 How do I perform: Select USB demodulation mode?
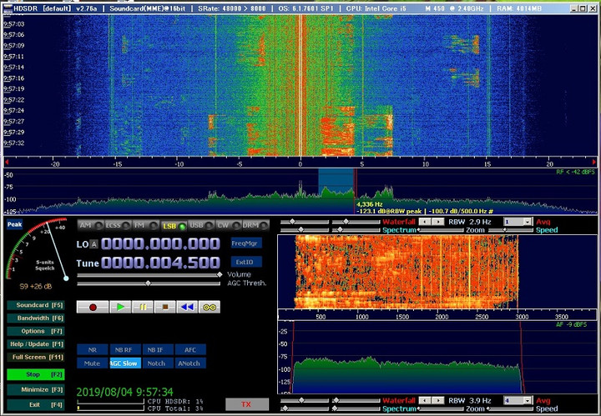click(201, 225)
